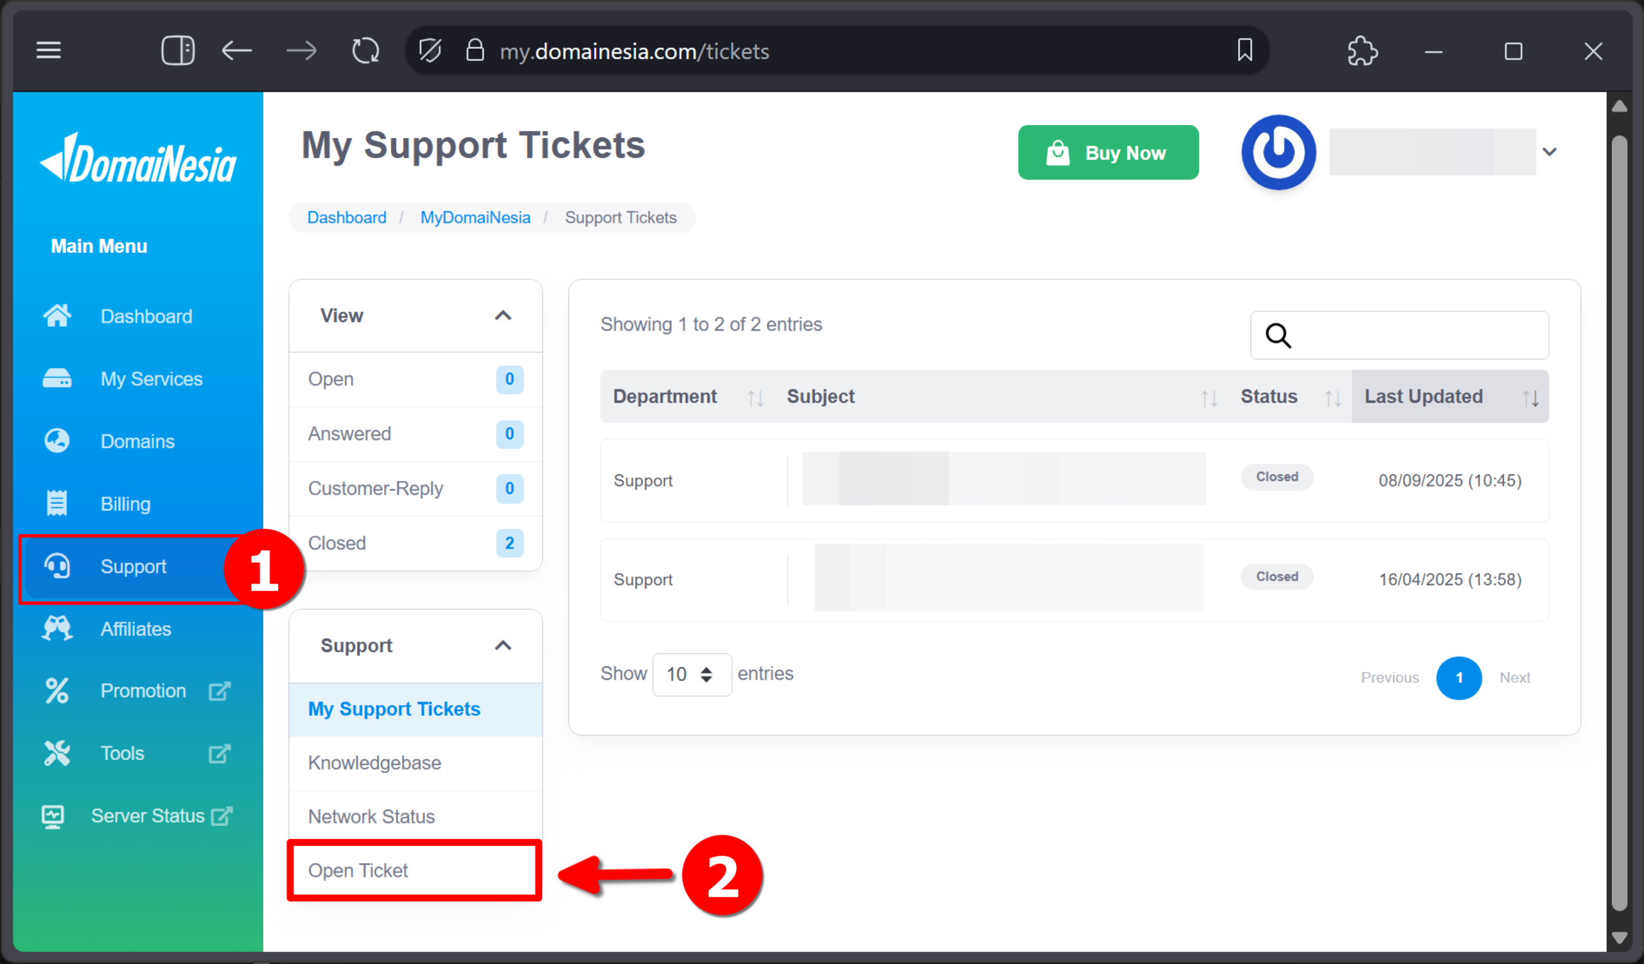1644x964 pixels.
Task: Open Dashboard from the main menu
Action: pyautogui.click(x=146, y=316)
